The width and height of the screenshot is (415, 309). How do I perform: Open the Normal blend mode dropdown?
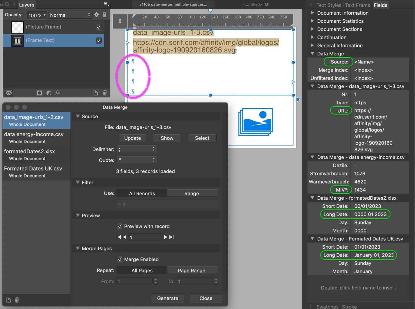[70, 15]
